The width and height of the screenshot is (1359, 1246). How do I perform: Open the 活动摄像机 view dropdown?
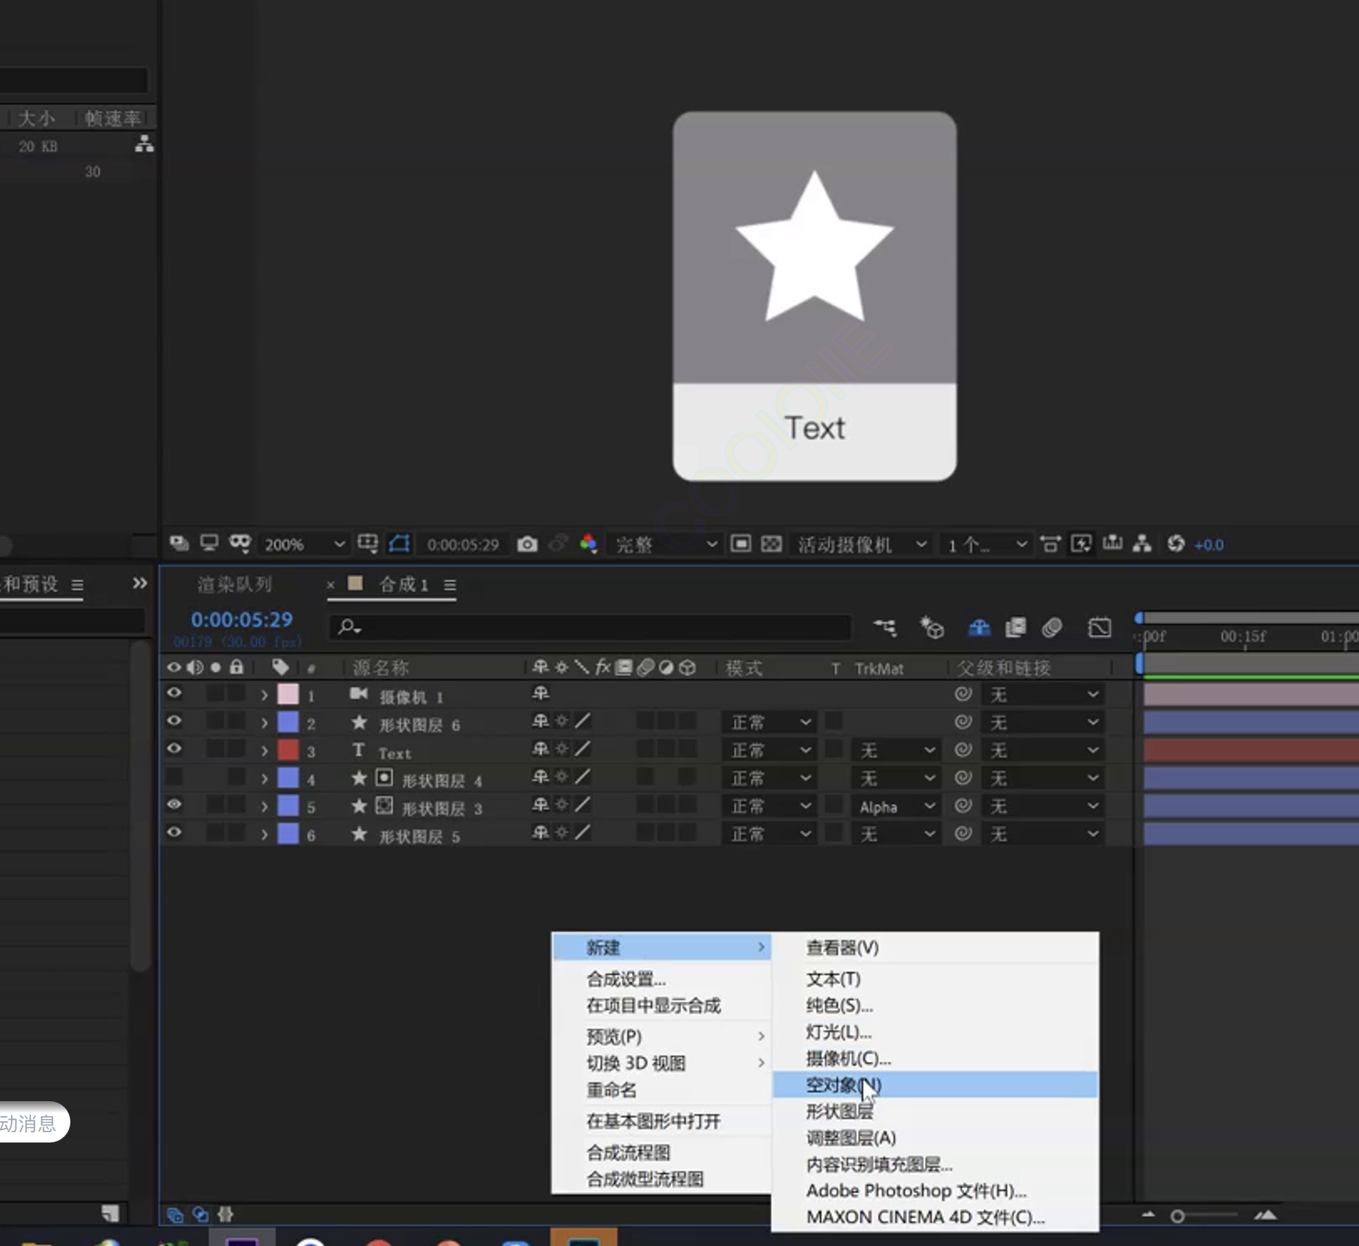click(x=860, y=544)
